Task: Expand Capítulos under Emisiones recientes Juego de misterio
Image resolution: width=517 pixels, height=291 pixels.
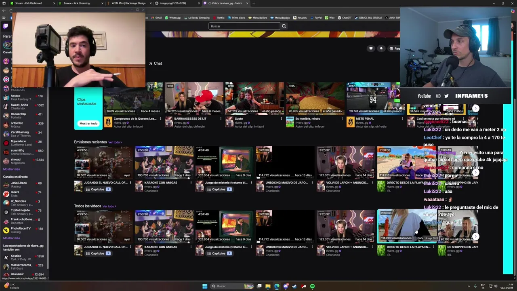Action: click(220, 189)
